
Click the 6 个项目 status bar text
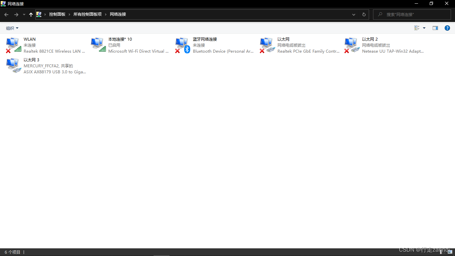[12, 252]
